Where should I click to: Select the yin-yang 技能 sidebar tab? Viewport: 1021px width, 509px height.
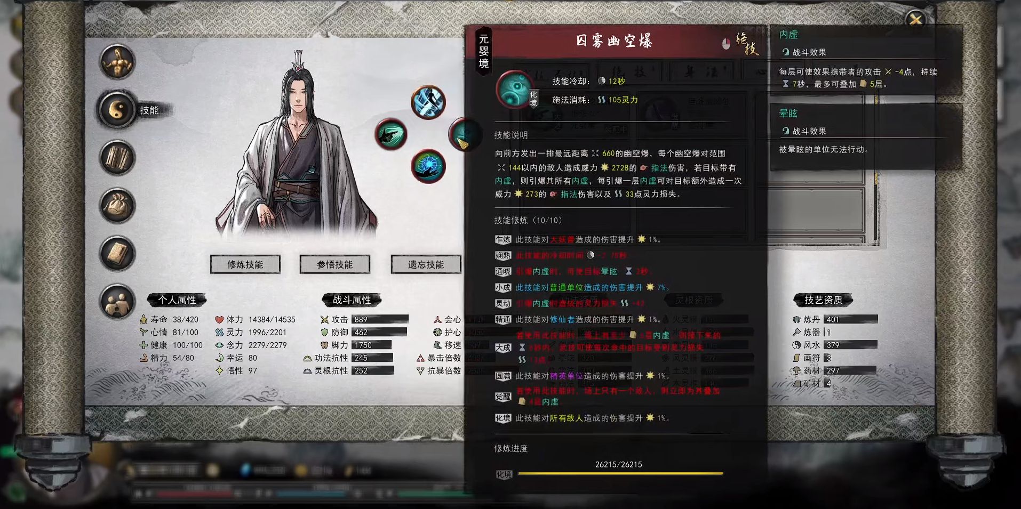(x=117, y=110)
